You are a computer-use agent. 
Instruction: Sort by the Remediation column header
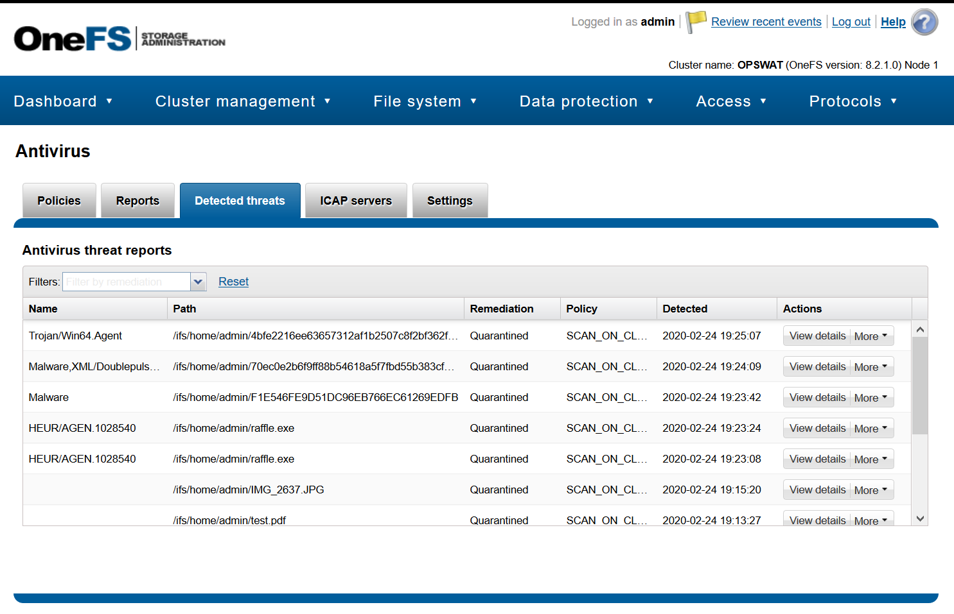click(x=512, y=309)
